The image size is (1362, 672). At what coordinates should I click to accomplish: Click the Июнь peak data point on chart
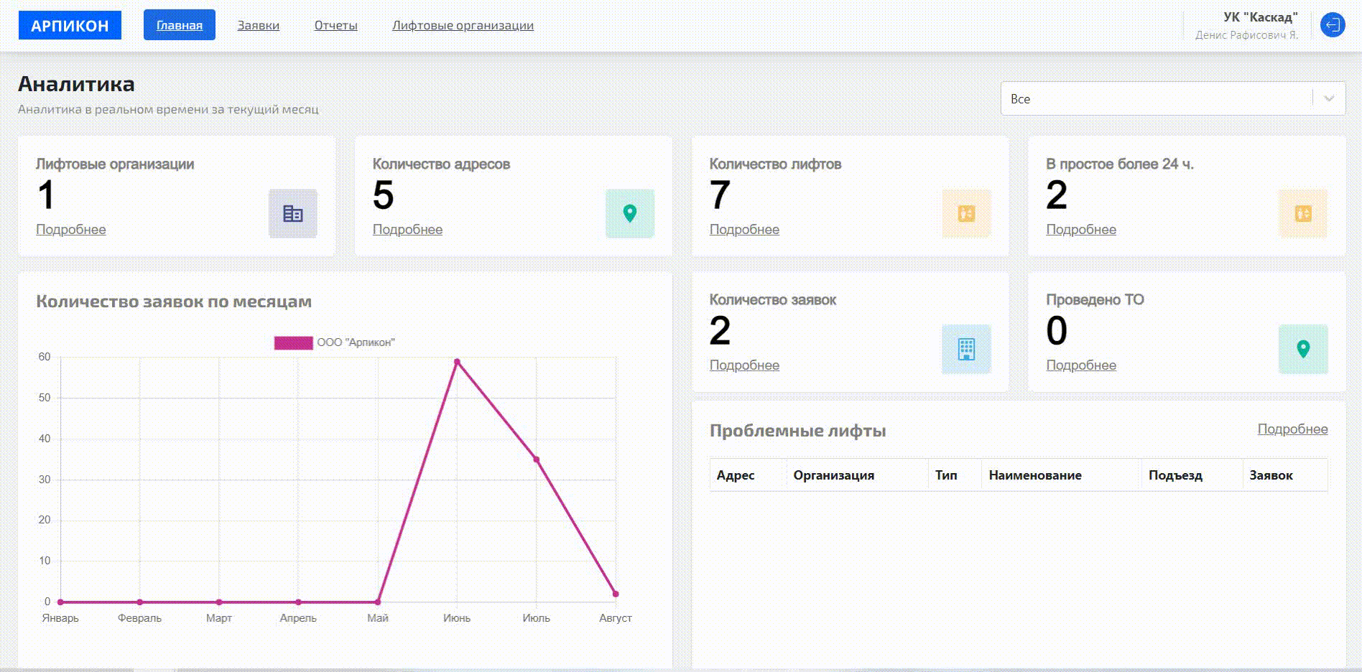(457, 362)
